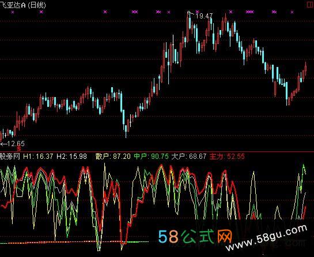
Task: Click the red S marker below 12.65
Action: pyautogui.click(x=19, y=149)
